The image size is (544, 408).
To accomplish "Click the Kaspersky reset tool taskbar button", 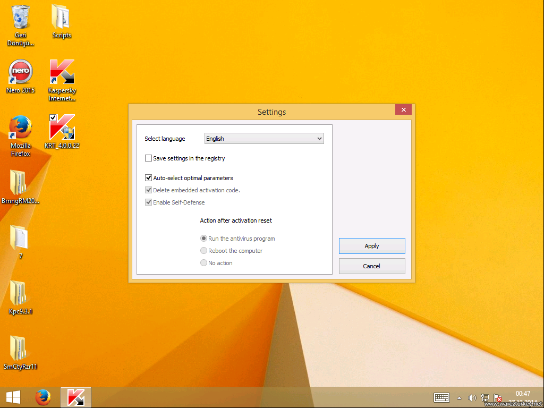I will pos(76,397).
